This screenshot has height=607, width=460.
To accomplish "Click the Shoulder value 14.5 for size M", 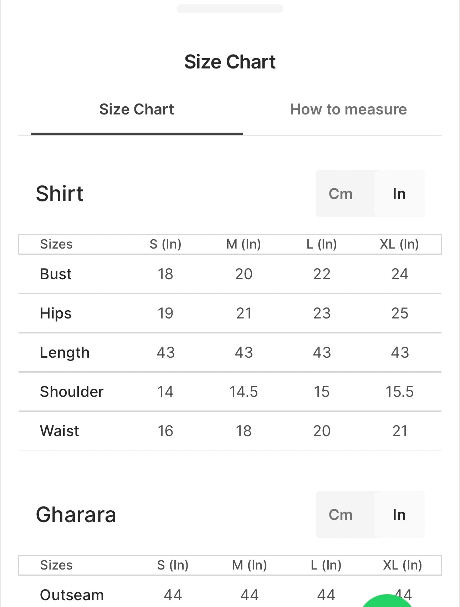I will click(x=244, y=392).
